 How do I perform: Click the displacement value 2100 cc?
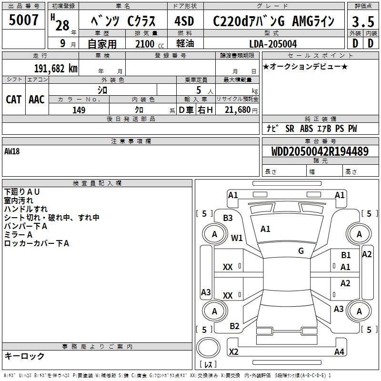coord(150,44)
